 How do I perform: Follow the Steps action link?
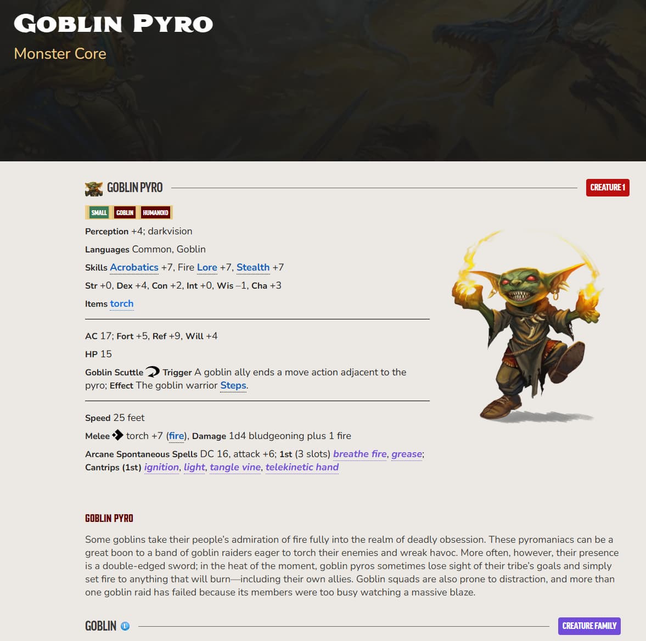[x=233, y=386]
